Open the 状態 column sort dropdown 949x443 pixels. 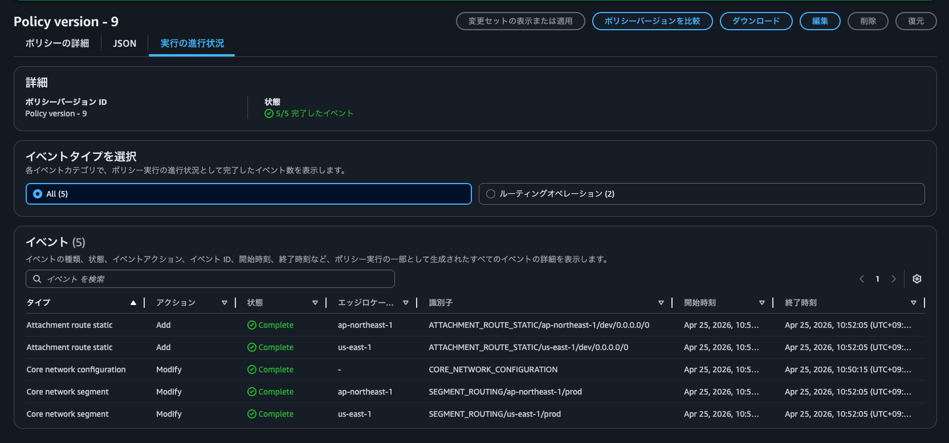[315, 303]
